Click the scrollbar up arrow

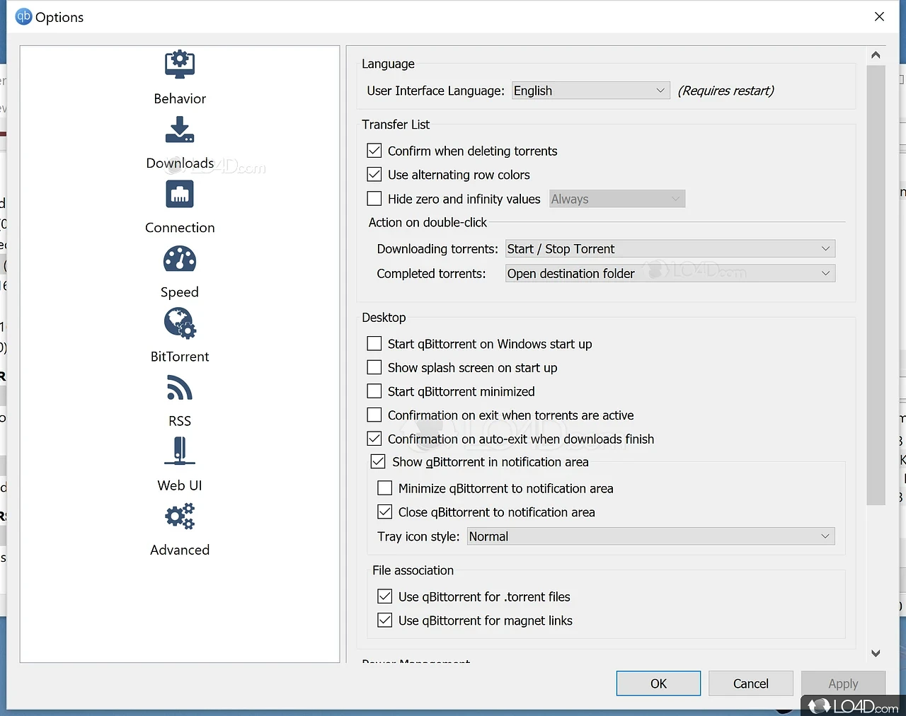tap(876, 55)
